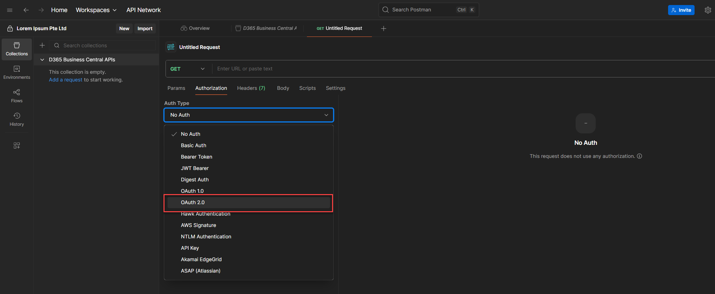Viewport: 715px width, 294px height.
Task: Click the Untitled Request title text
Action: pos(199,47)
